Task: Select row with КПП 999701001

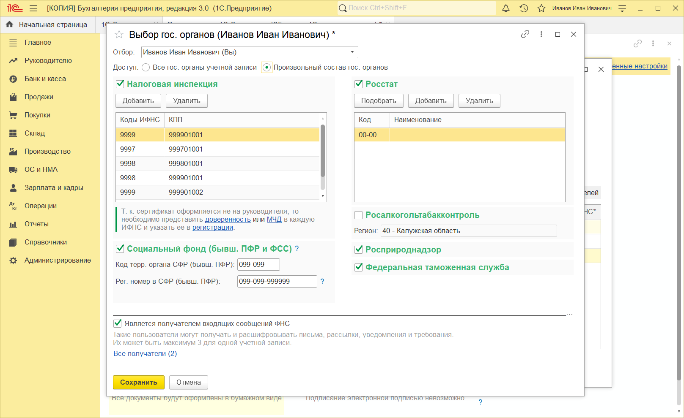Action: (x=217, y=149)
